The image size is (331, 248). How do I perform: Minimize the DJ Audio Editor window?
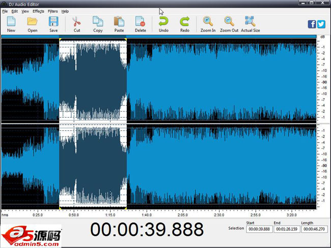[303, 3]
